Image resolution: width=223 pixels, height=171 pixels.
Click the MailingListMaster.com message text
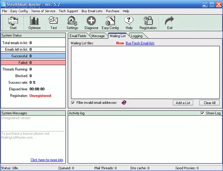pos(17,138)
